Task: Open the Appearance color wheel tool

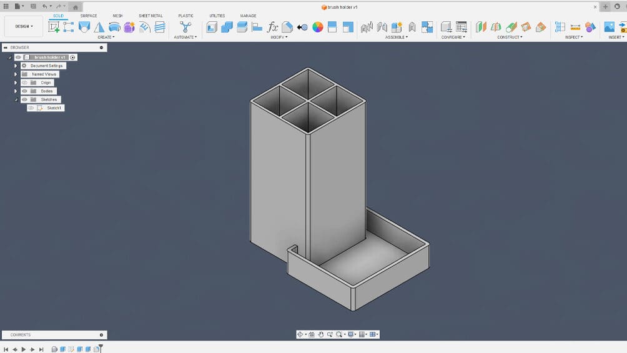Action: (317, 27)
